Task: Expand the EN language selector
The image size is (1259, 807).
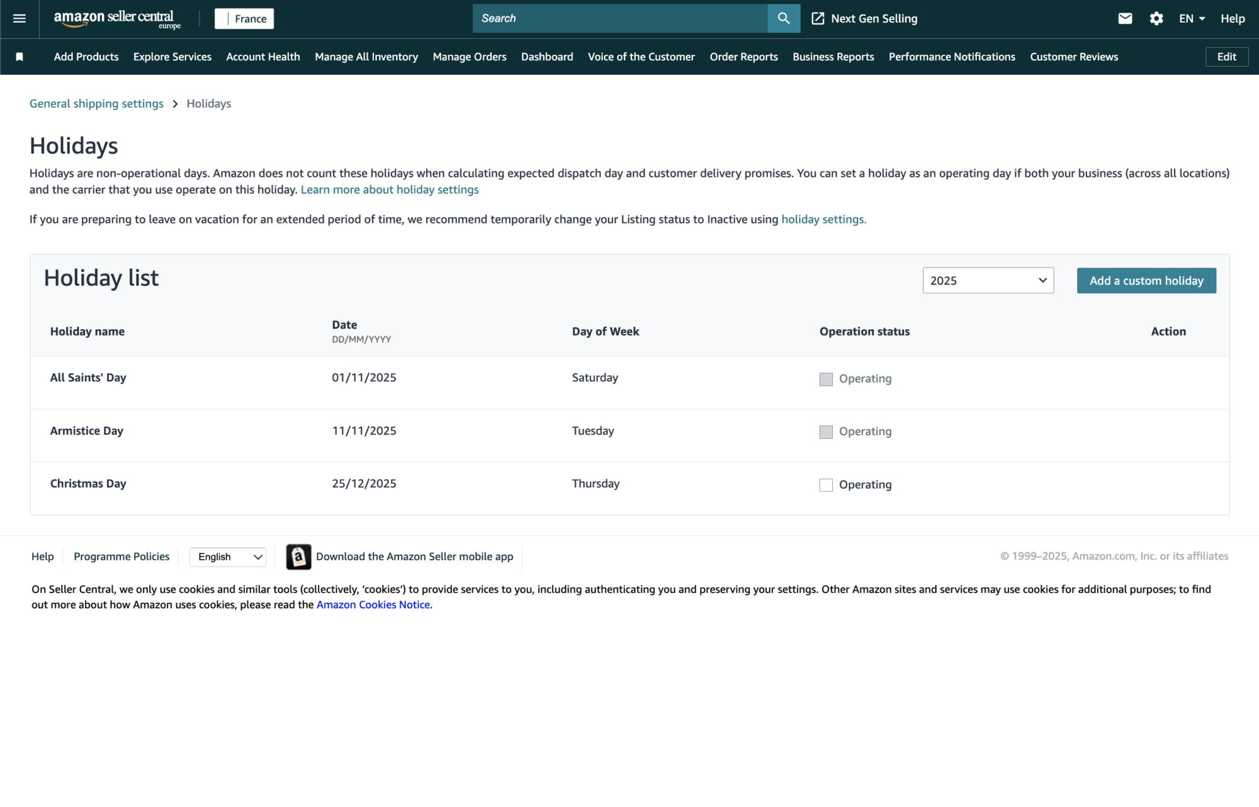Action: point(1192,19)
